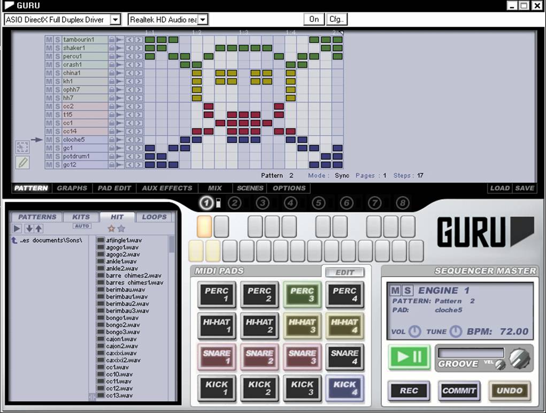Image resolution: width=546 pixels, height=413 pixels.
Task: Click EDIT in MIDI Pads header
Action: (x=345, y=272)
